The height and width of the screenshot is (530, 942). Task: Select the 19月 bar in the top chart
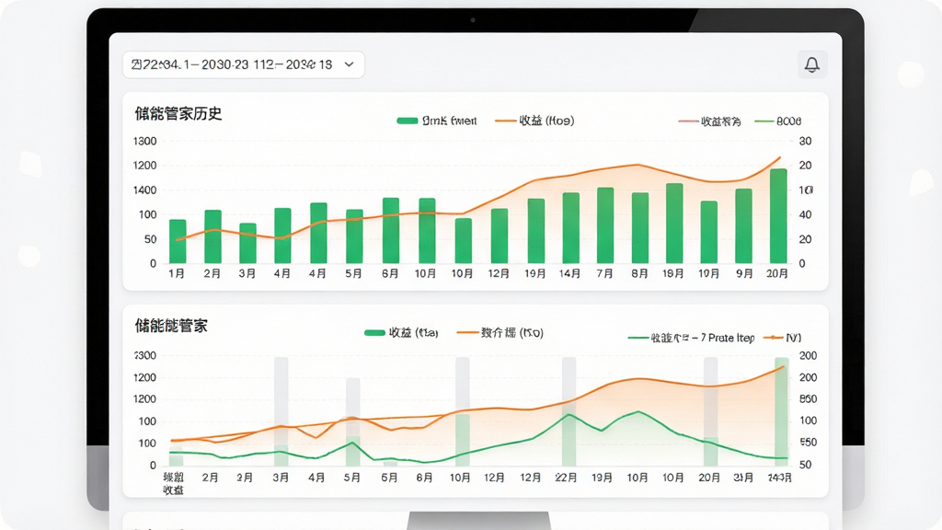click(536, 231)
